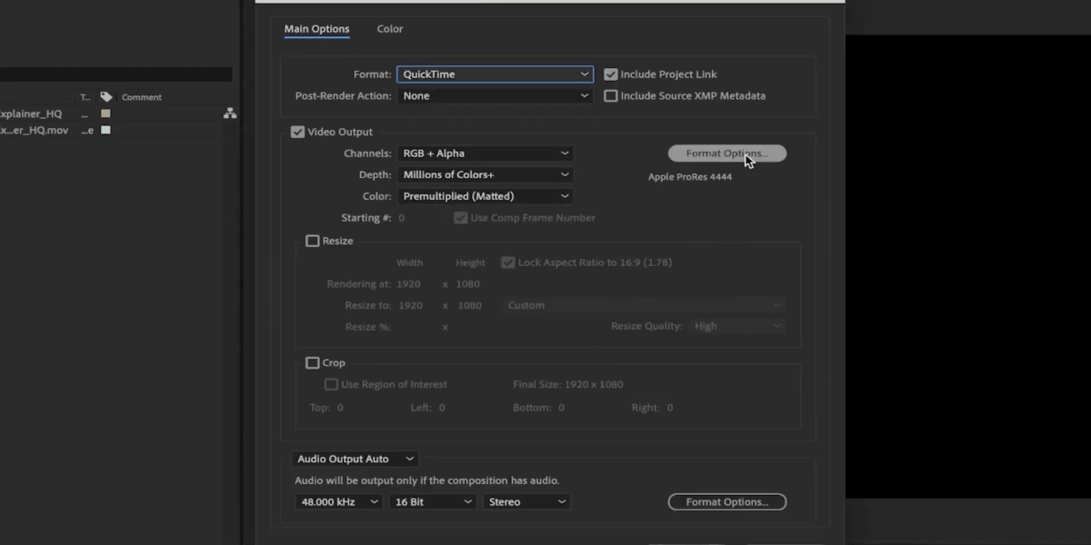Screen dimensions: 1091x545
Task: Open the 16 Bit audio depth dropdown
Action: click(x=433, y=501)
